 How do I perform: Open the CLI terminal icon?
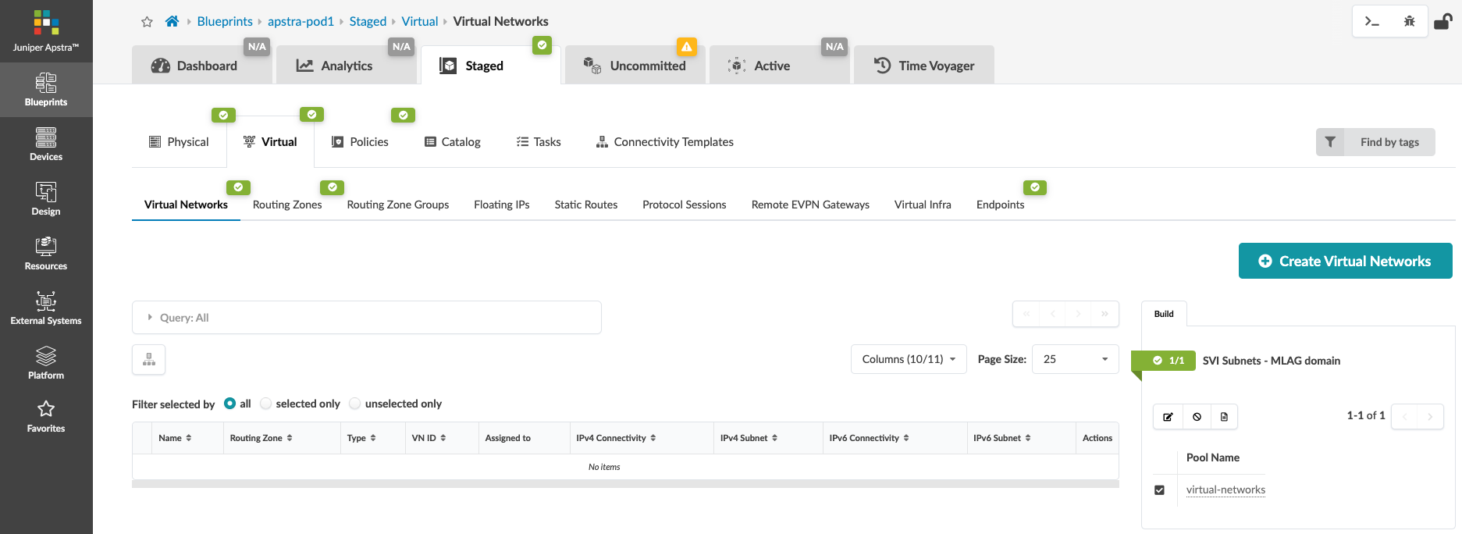[x=1371, y=21]
